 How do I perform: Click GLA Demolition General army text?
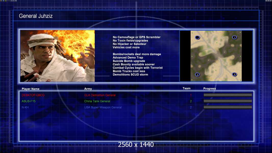coord(100,95)
